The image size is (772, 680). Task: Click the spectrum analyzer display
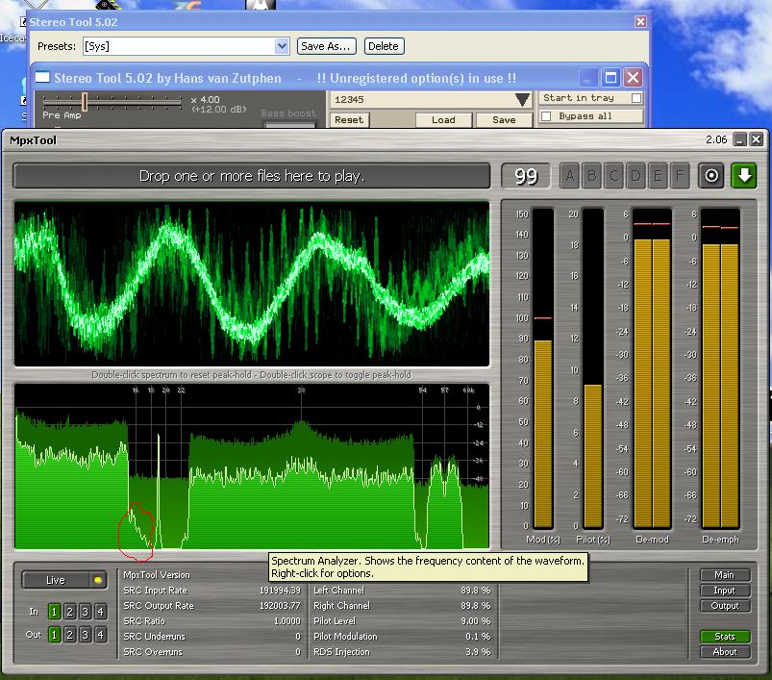252,466
